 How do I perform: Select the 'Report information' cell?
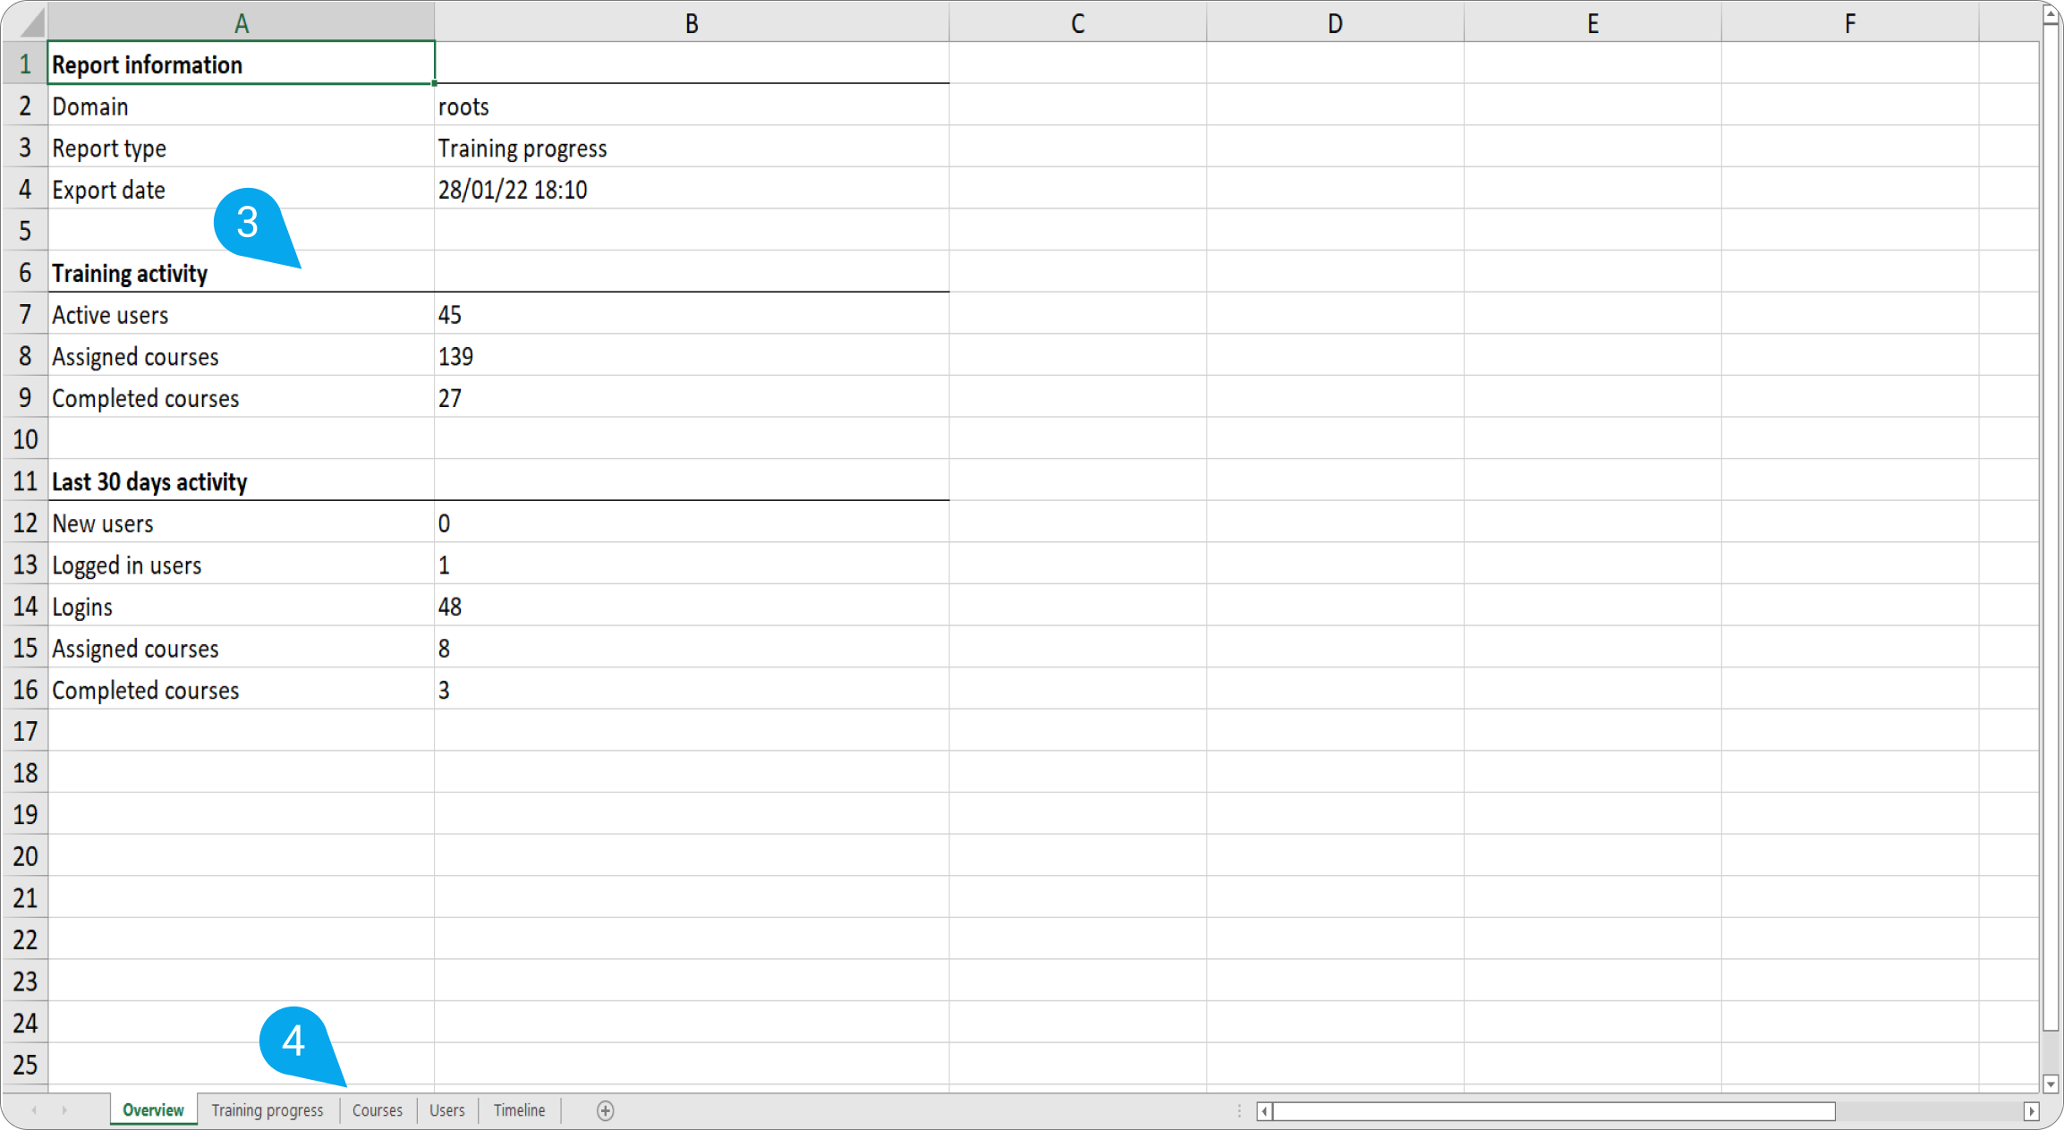click(242, 64)
